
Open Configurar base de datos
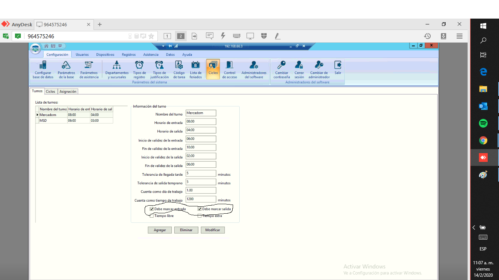coord(43,70)
